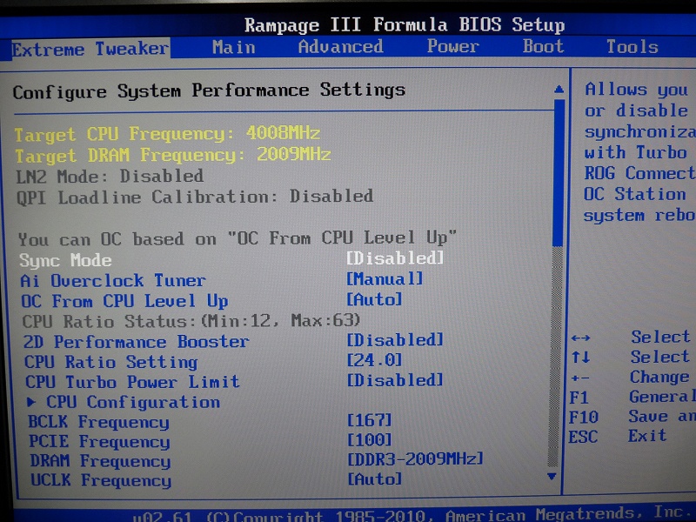Select OC From CPU Level Up label
The image size is (696, 522).
(124, 301)
